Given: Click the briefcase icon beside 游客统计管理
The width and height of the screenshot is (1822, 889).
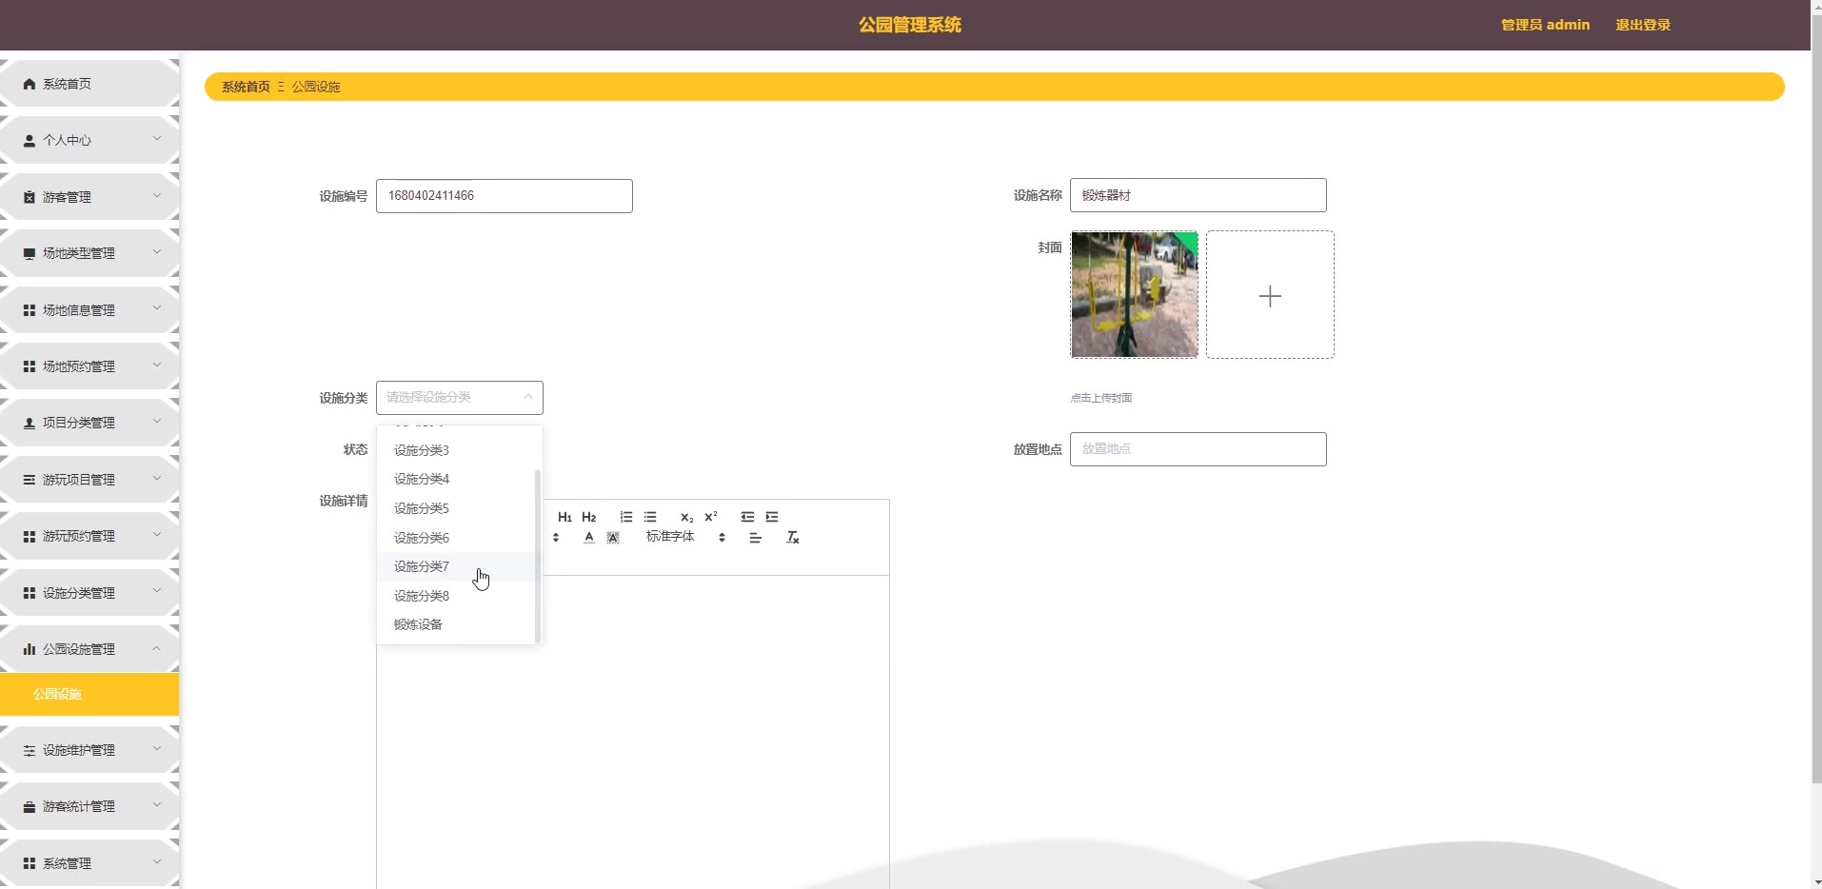Looking at the screenshot, I should pyautogui.click(x=30, y=807).
